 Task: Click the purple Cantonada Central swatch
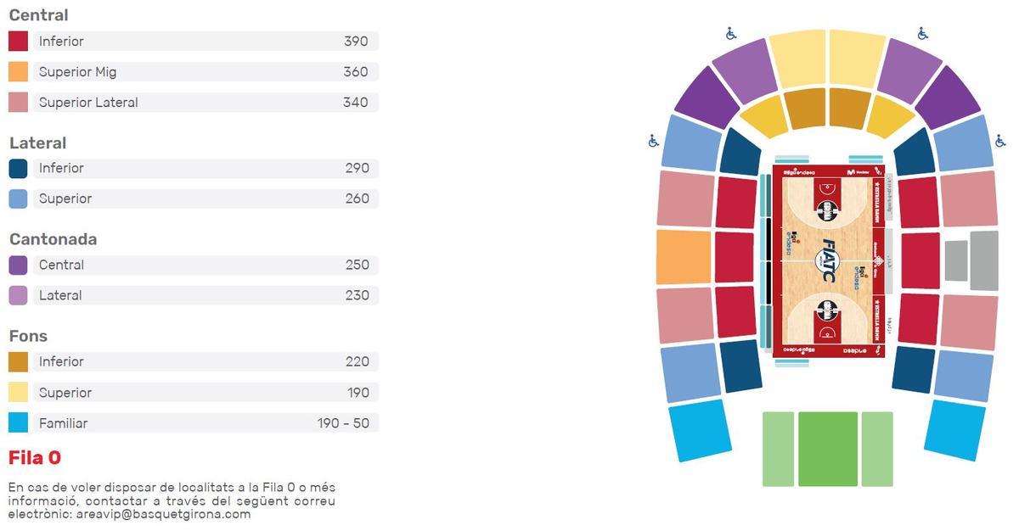(x=19, y=265)
